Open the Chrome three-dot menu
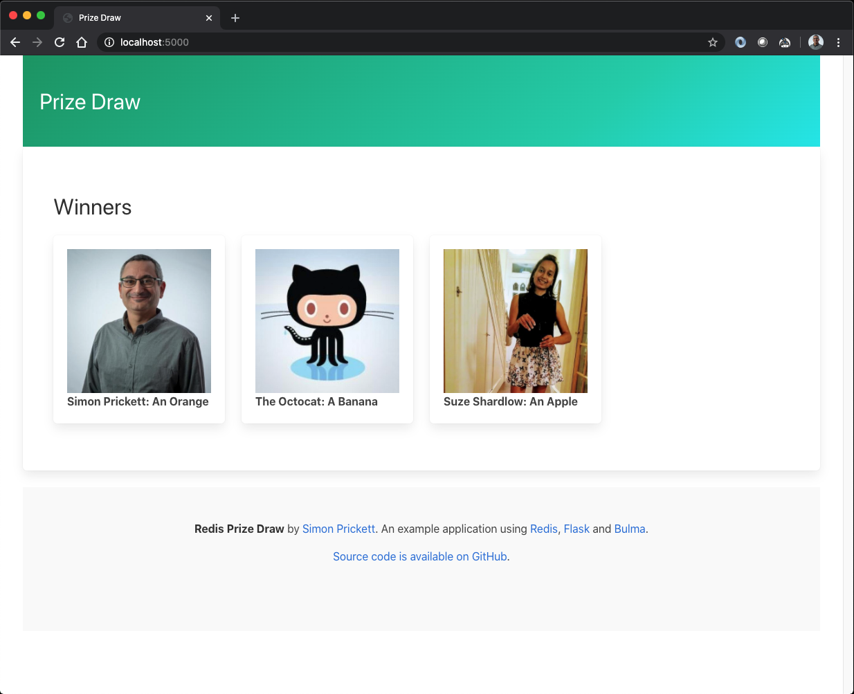The width and height of the screenshot is (854, 694). point(838,42)
